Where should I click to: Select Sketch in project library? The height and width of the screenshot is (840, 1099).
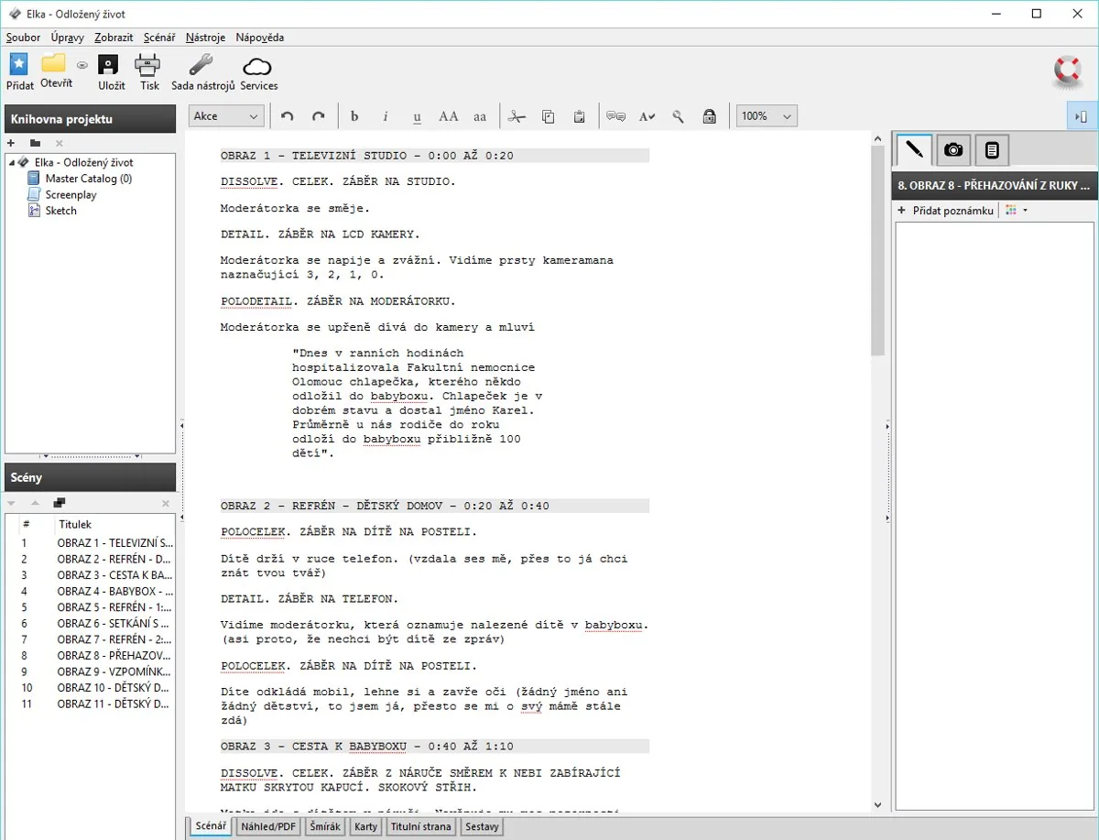tap(60, 211)
